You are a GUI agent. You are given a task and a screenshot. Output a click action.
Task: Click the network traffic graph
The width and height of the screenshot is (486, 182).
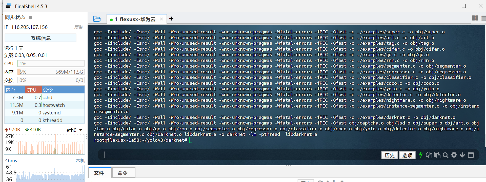tap(51, 144)
